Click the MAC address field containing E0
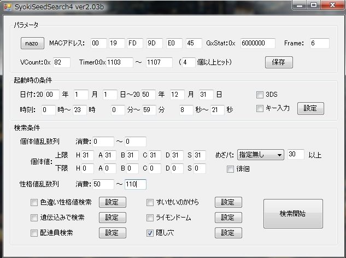Viewport: 346px width, 258px height. [x=174, y=43]
